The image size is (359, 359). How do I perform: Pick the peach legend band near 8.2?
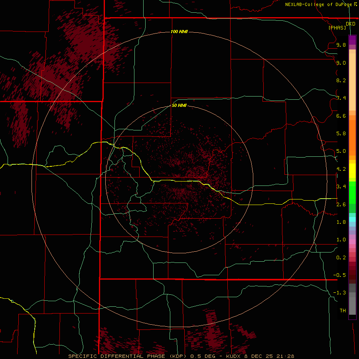click(352, 82)
